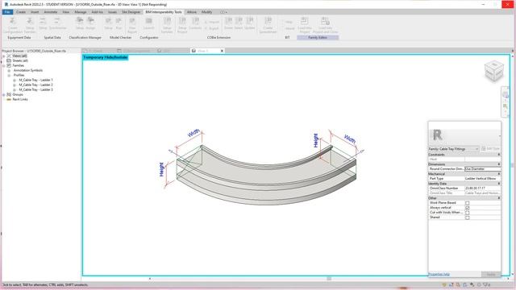The height and width of the screenshot is (290, 516).
Task: Toggle the Work Plane-Based checkbox
Action: [468, 203]
